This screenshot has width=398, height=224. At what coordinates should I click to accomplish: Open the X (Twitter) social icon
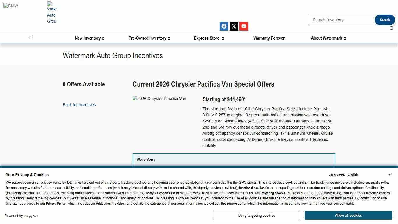(x=234, y=26)
